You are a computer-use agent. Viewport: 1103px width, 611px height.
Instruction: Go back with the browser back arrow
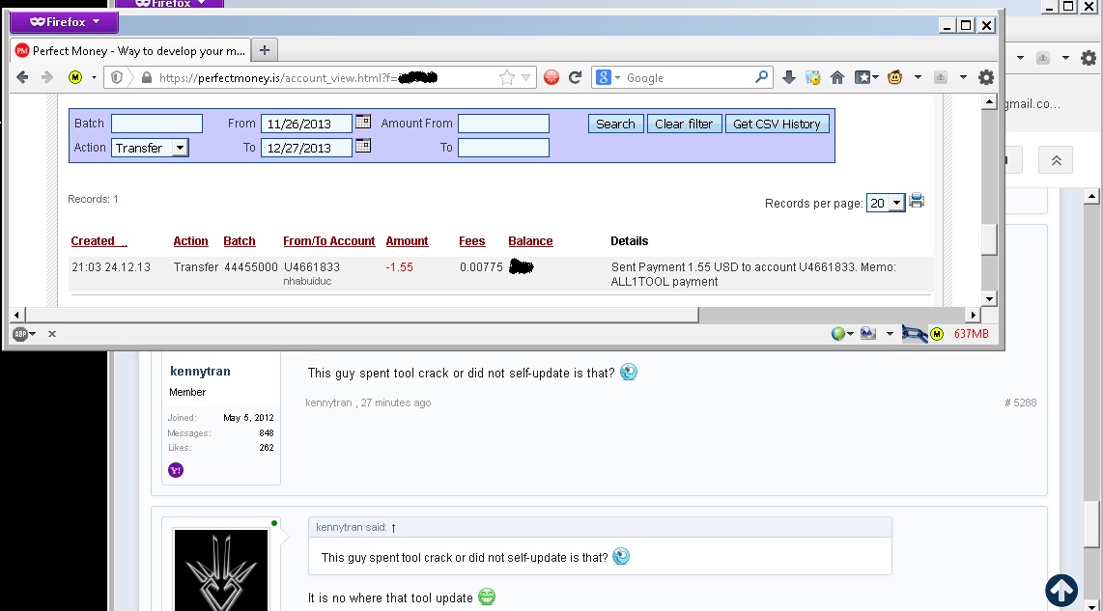tap(22, 77)
